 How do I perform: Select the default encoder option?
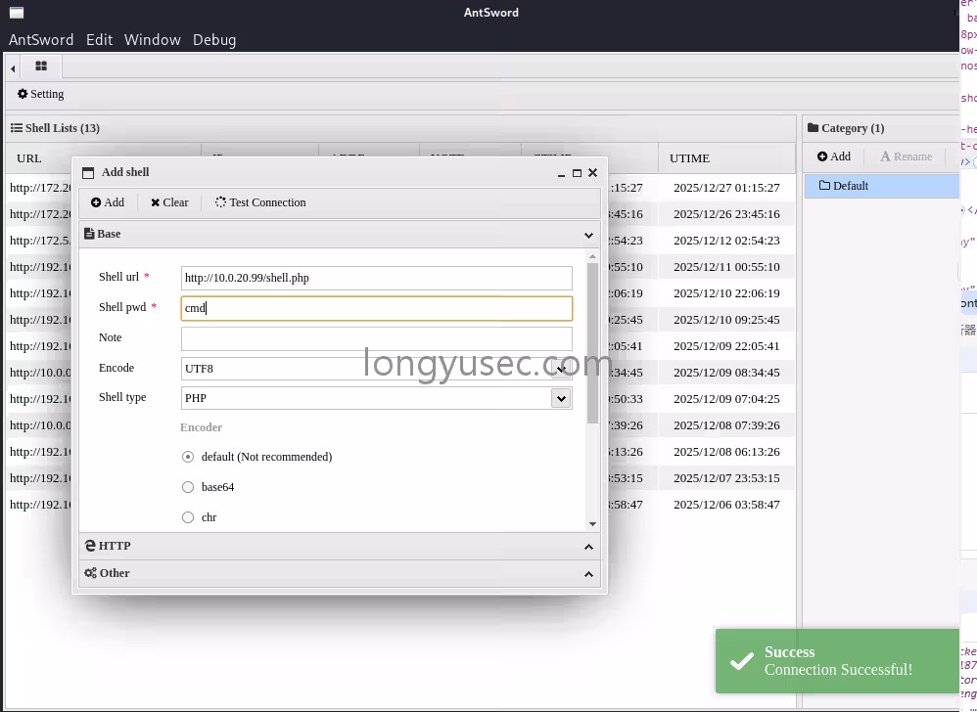click(187, 457)
